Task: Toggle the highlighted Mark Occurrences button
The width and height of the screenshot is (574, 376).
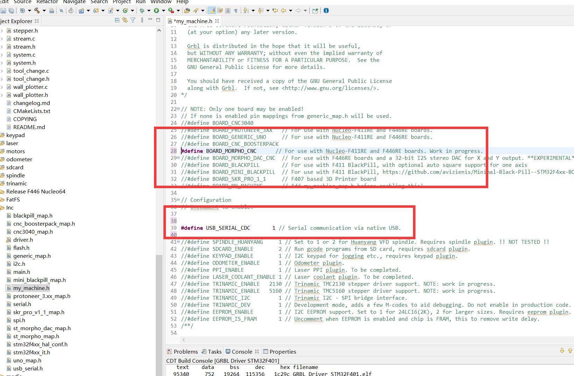Action: tap(212, 10)
